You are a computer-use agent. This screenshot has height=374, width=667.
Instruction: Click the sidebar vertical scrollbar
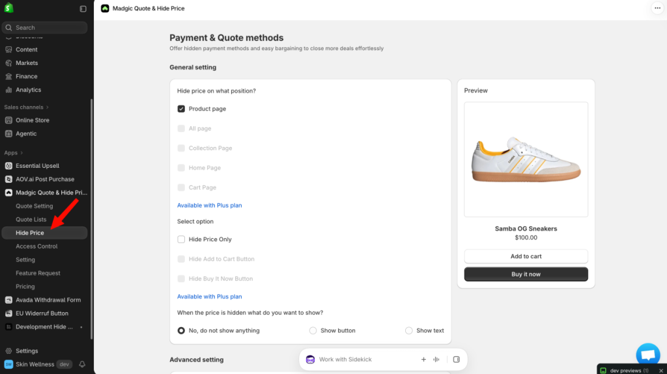click(91, 219)
